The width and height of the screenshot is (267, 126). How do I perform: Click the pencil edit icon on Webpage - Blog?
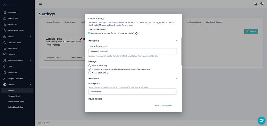click(81, 39)
